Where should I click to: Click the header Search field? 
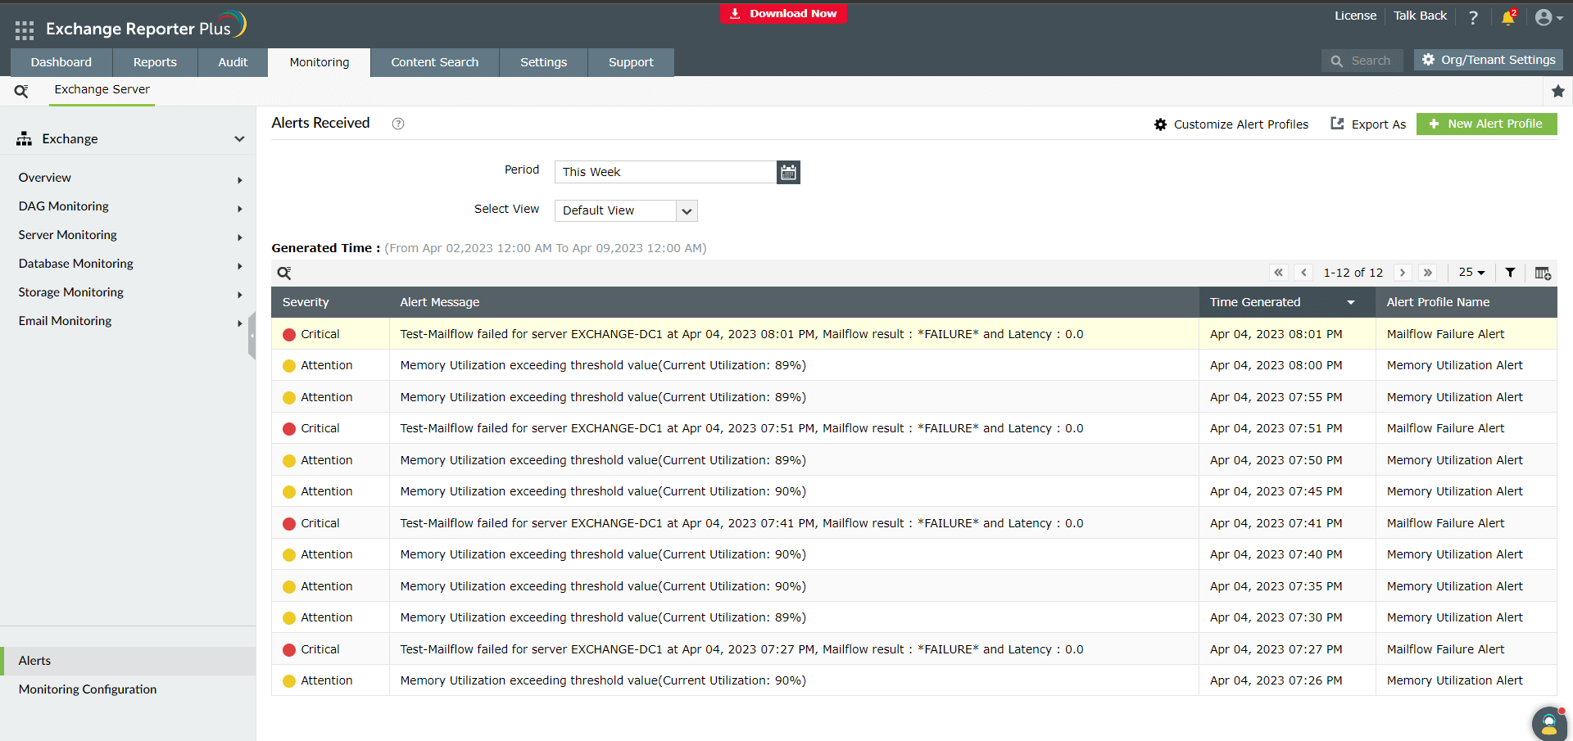[x=1362, y=61]
